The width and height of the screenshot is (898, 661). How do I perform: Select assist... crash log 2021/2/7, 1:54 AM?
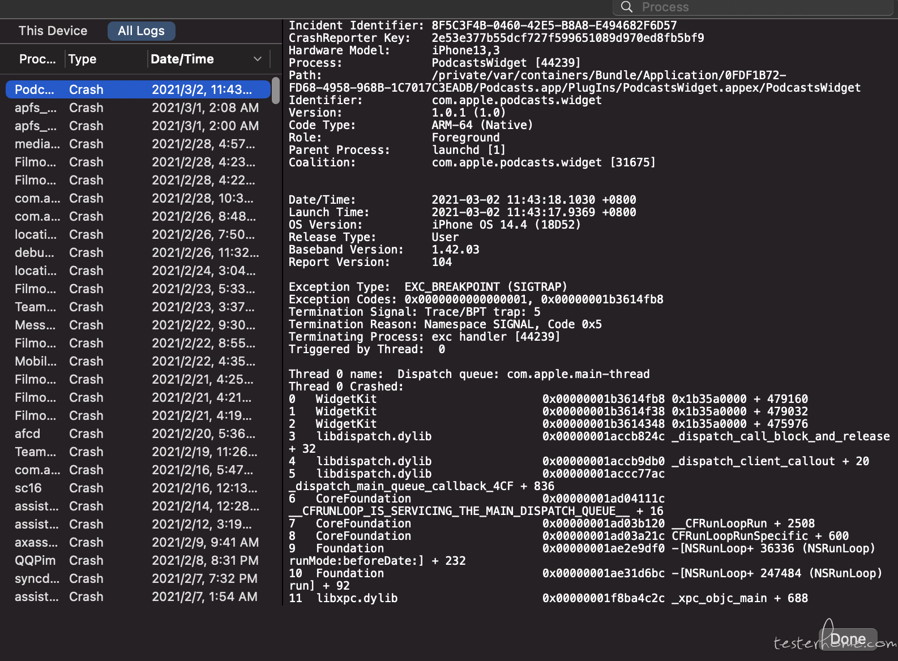coord(138,596)
